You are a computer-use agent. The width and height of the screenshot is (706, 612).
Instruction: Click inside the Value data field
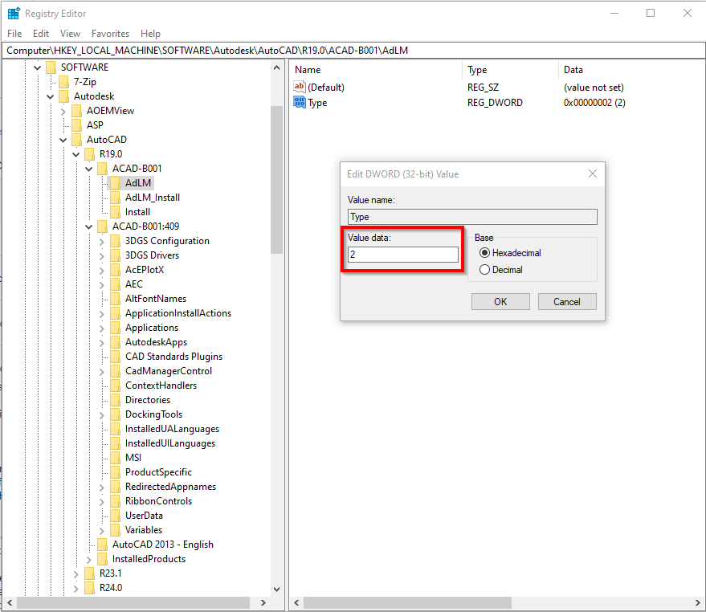point(402,254)
